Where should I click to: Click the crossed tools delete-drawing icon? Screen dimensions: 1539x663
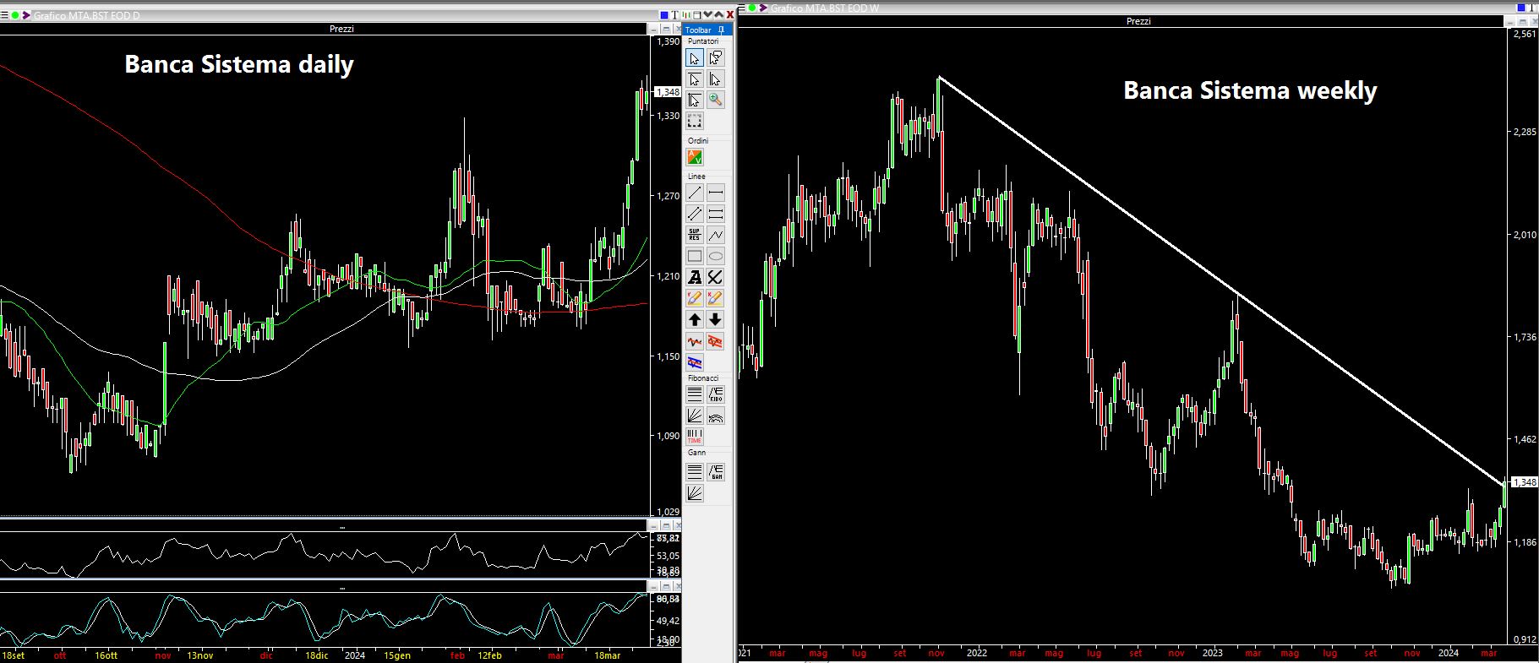pyautogui.click(x=715, y=277)
